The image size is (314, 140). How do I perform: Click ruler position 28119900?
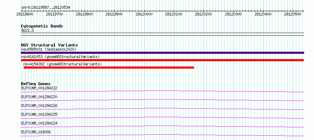coord(114,14)
